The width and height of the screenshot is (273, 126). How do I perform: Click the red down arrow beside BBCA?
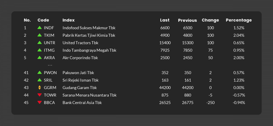click(40, 103)
